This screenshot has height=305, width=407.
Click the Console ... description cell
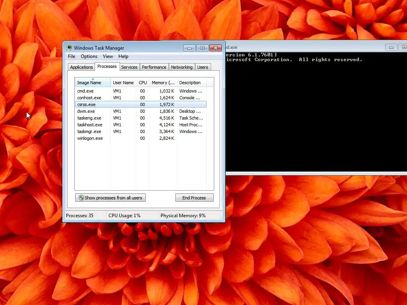click(190, 98)
